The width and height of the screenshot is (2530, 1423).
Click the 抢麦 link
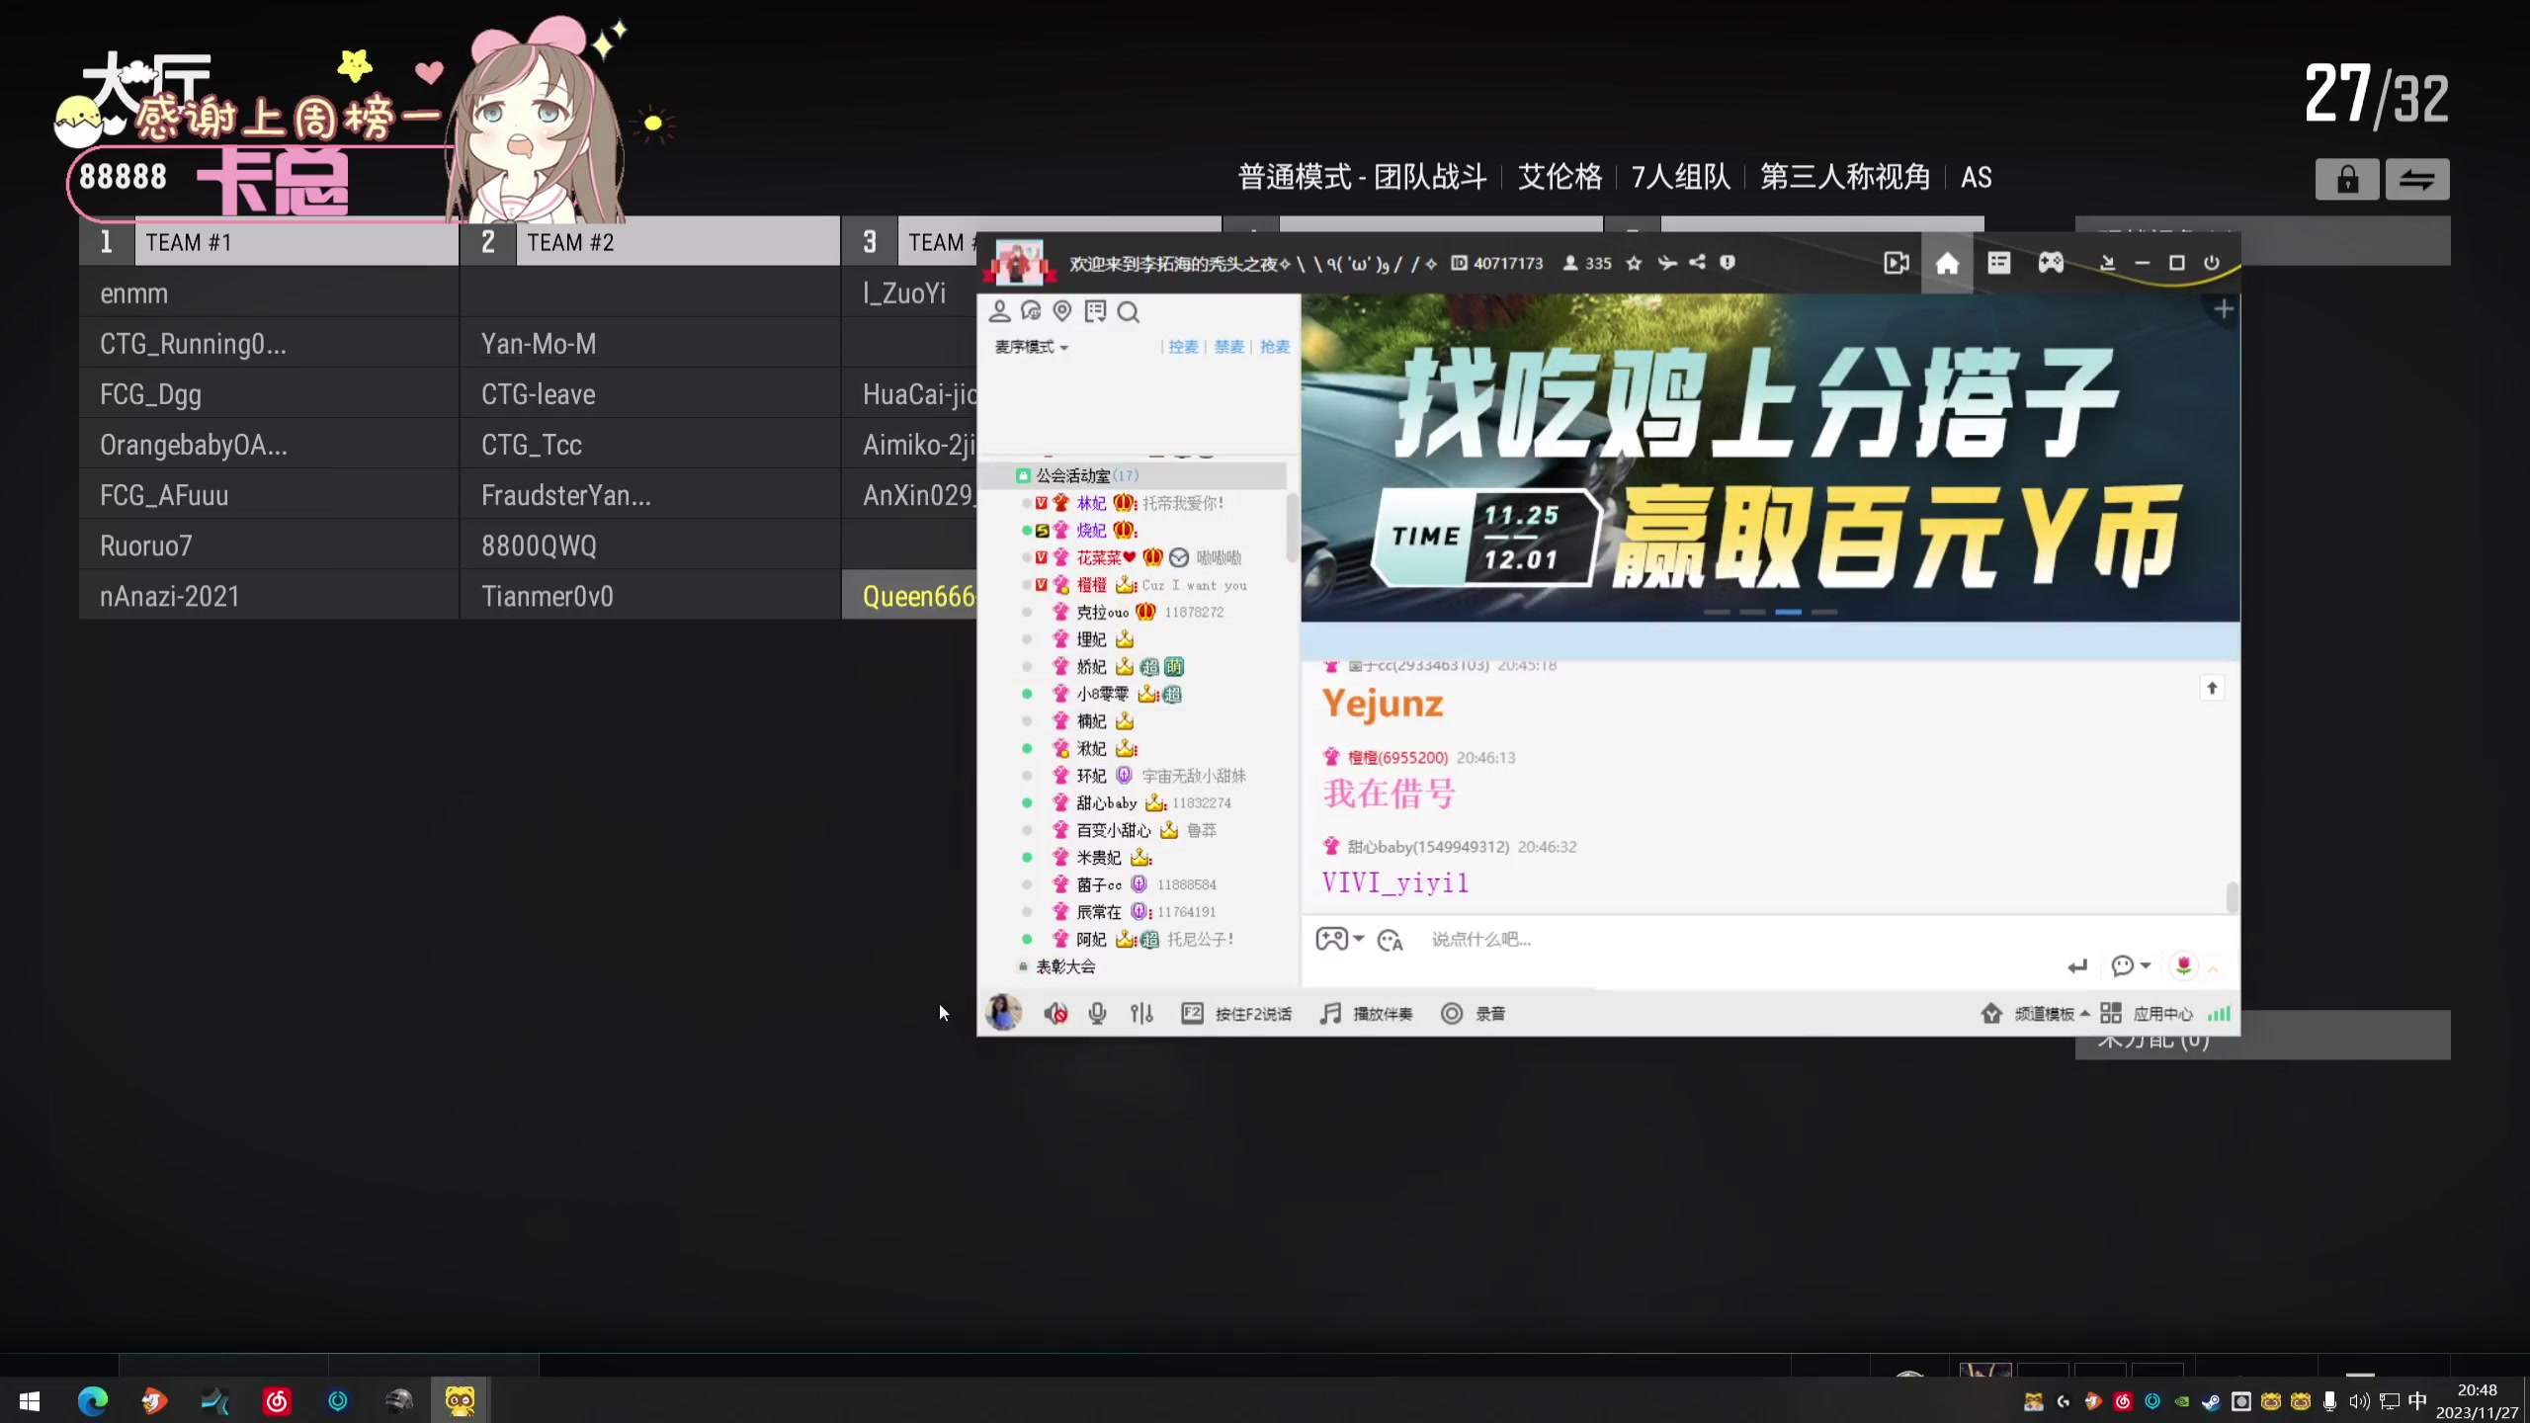[x=1275, y=347]
